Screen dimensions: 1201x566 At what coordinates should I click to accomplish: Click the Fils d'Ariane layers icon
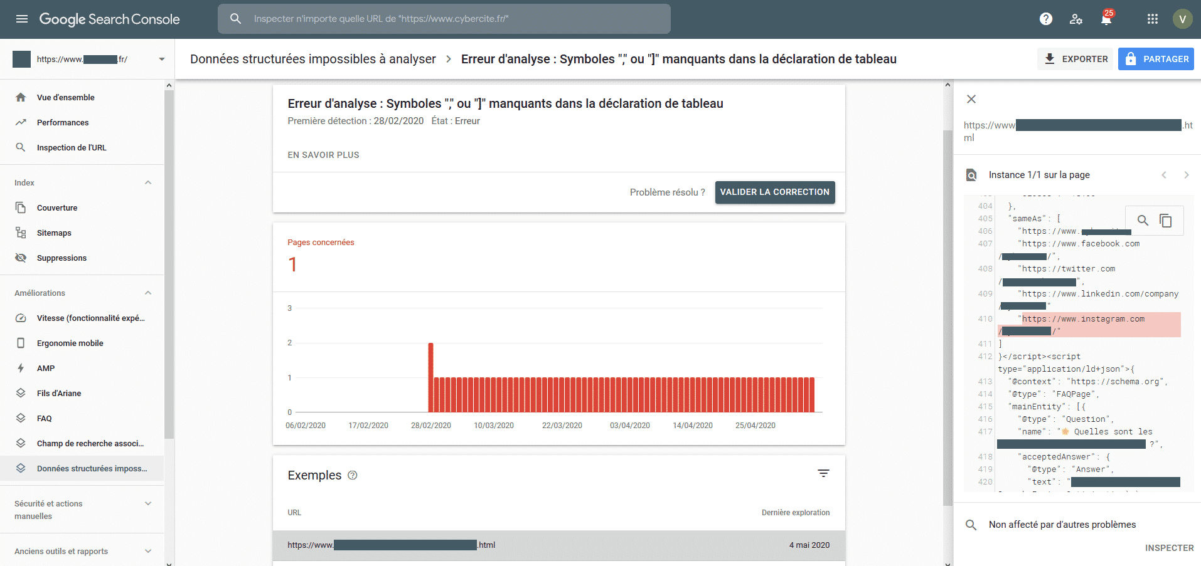(x=21, y=393)
